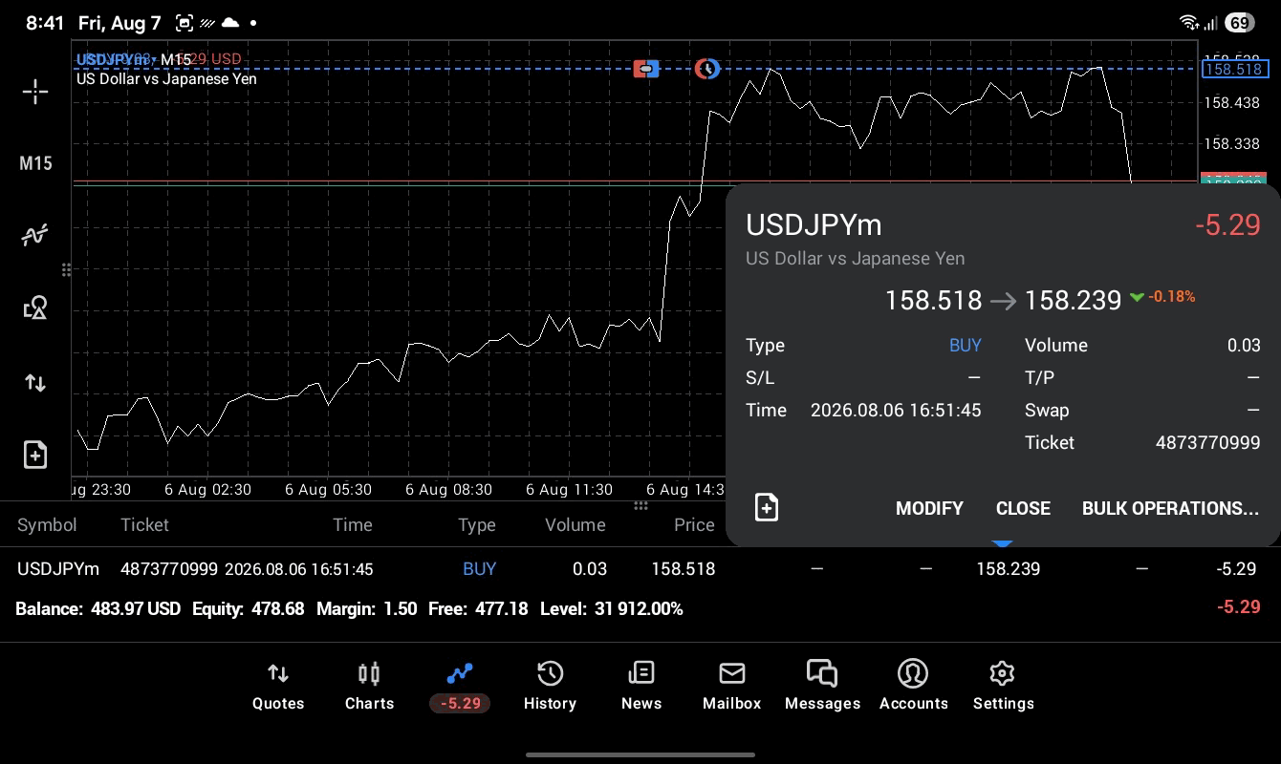Open the Settings gear tab
The height and width of the screenshot is (764, 1281).
(1003, 686)
